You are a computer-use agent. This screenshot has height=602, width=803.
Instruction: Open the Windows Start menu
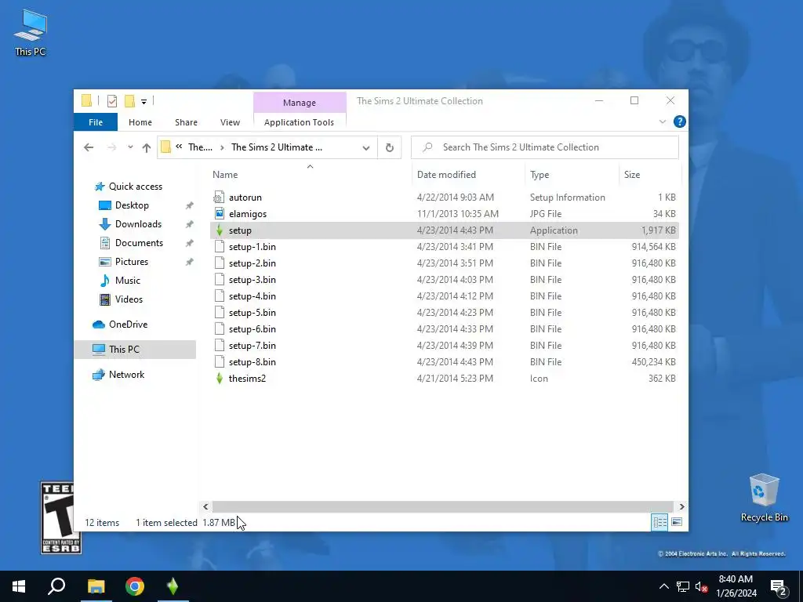(x=19, y=586)
